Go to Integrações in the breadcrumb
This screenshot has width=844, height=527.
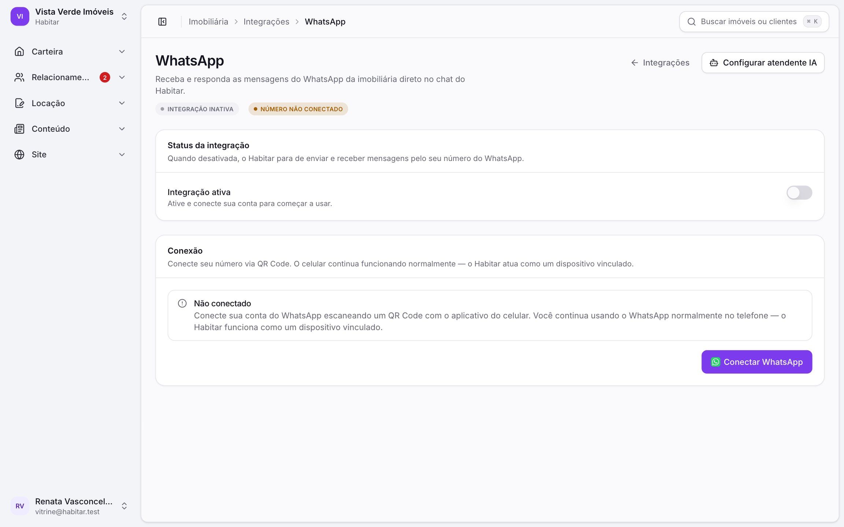point(266,22)
